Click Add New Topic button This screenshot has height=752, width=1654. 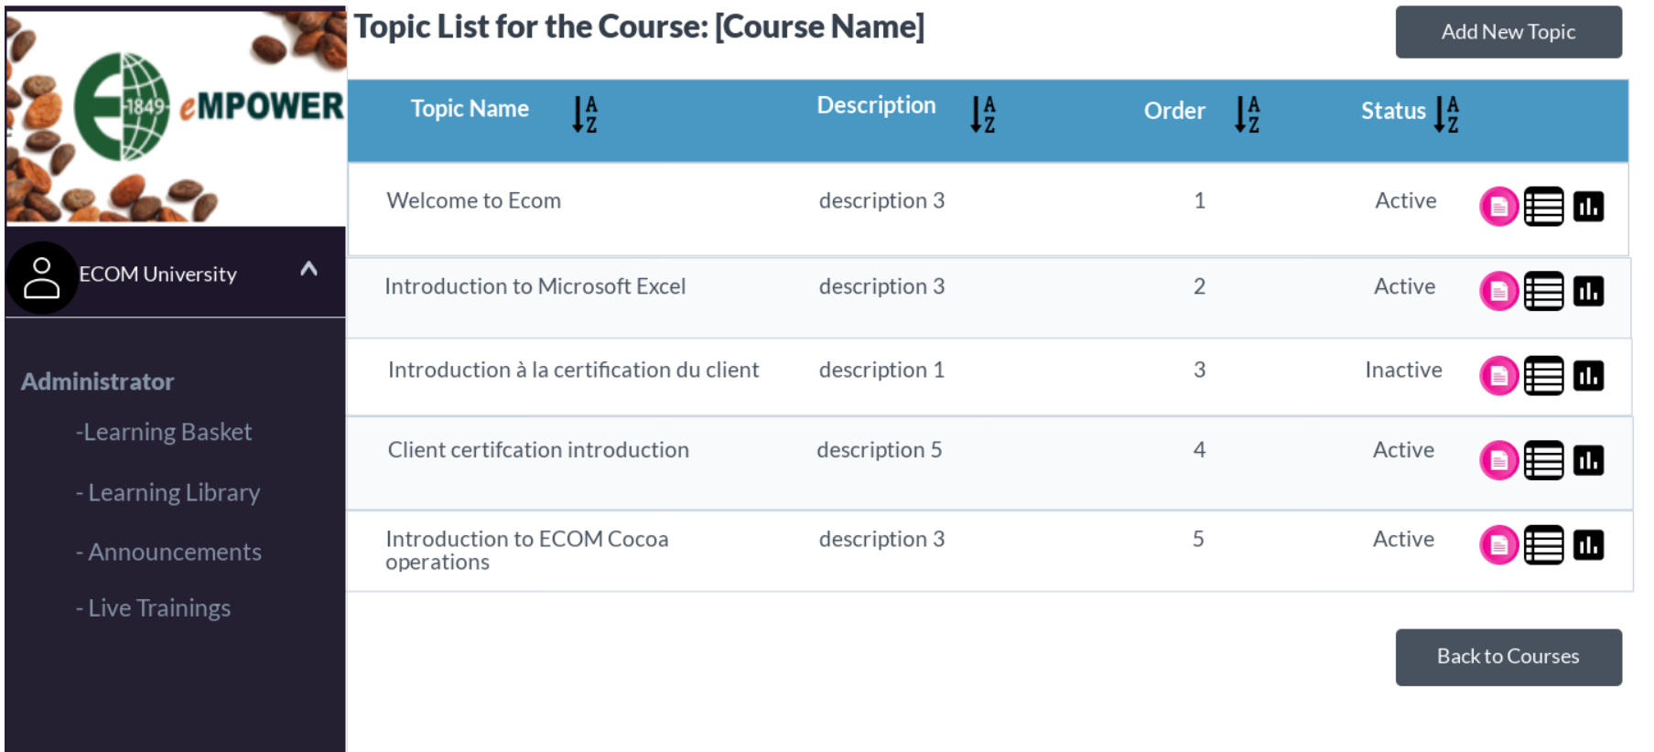(1508, 32)
